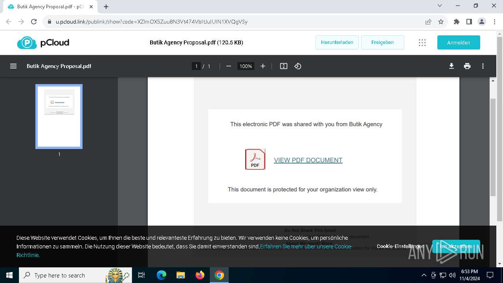This screenshot has width=503, height=283.
Task: Open the volume control in tray
Action: point(452,275)
